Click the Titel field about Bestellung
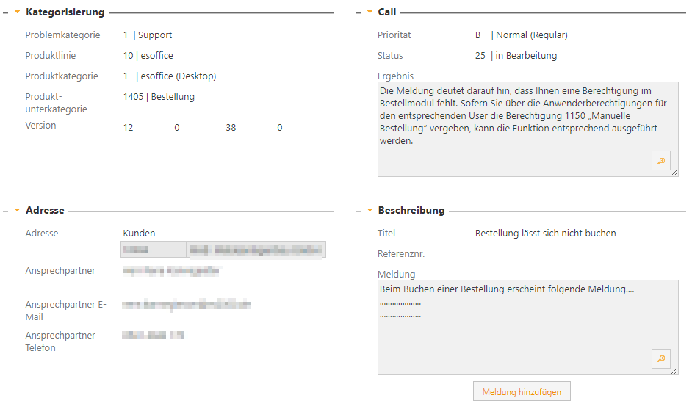This screenshot has width=692, height=409. (545, 234)
